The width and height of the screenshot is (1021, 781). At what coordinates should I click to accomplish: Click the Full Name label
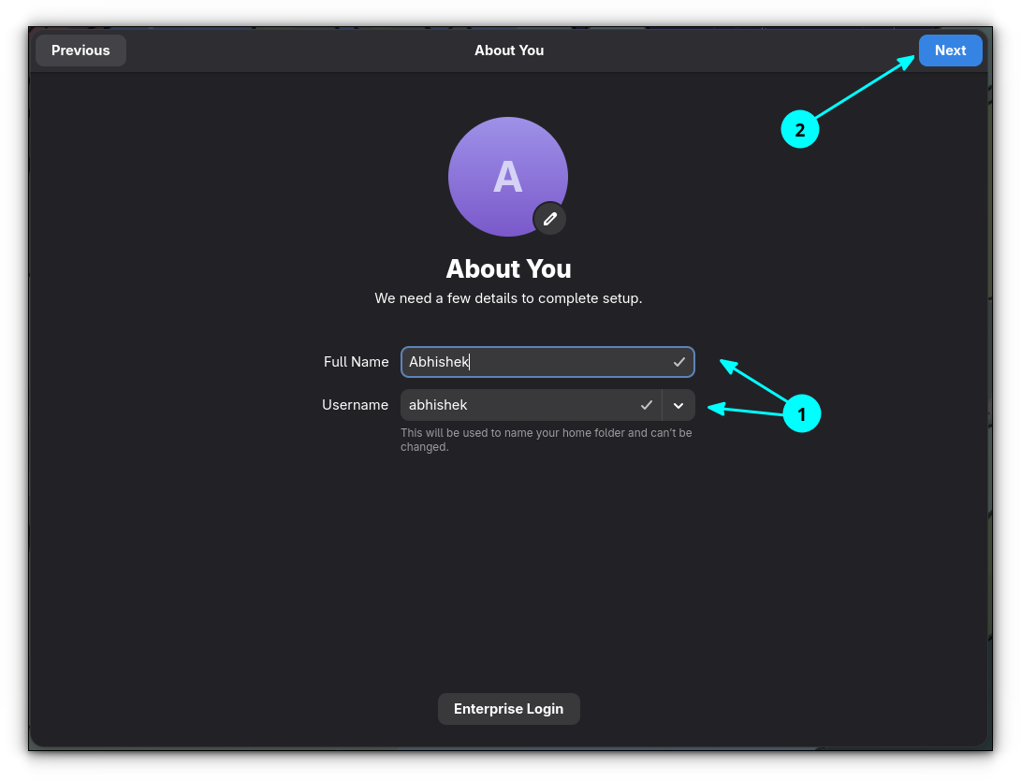pyautogui.click(x=357, y=362)
